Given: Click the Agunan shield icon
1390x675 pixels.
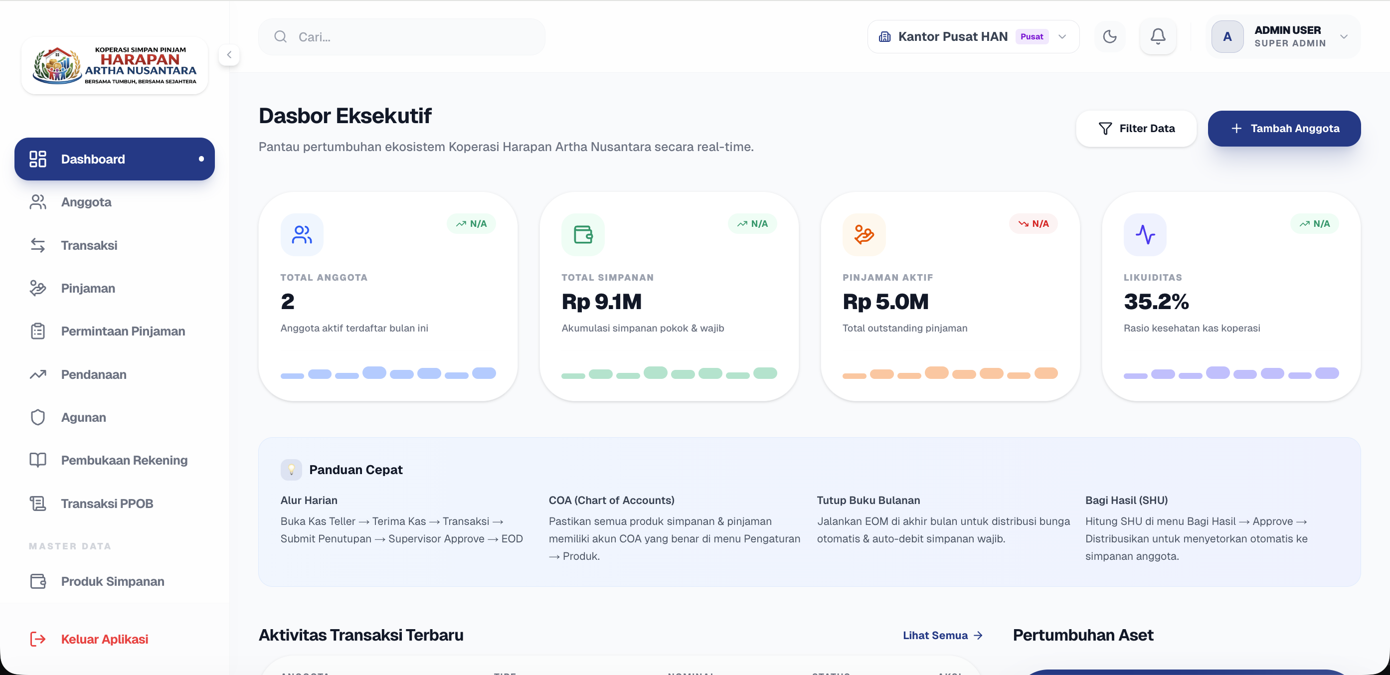Looking at the screenshot, I should 38,417.
